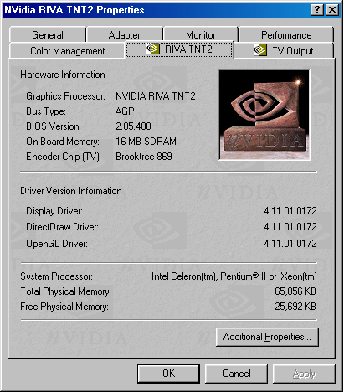Click the 'Hardware Information' heading

63,75
